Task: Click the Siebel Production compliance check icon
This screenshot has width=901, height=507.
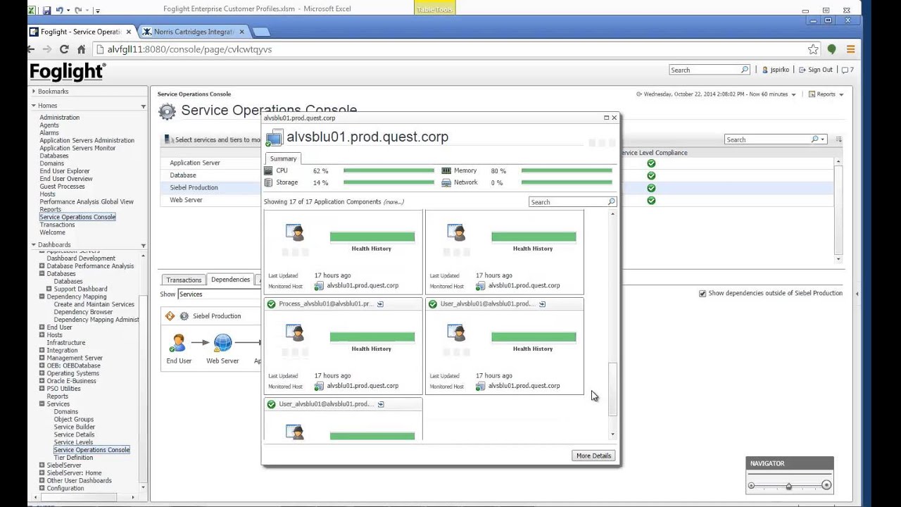Action: point(651,188)
